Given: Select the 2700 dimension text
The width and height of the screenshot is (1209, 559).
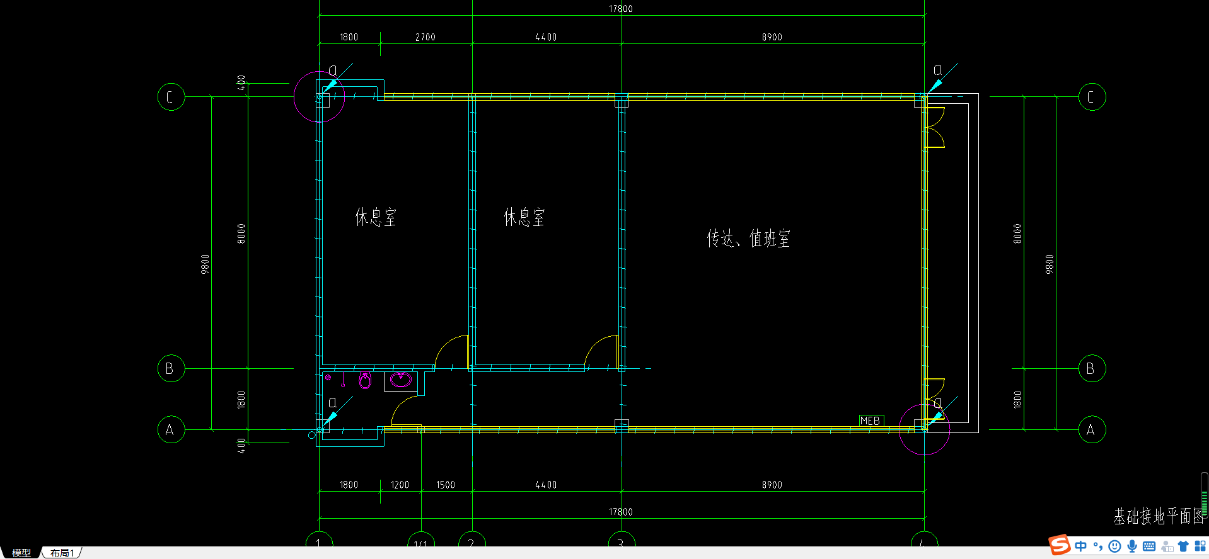Looking at the screenshot, I should [425, 37].
